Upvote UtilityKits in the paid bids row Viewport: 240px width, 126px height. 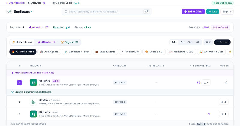(x=206, y=83)
